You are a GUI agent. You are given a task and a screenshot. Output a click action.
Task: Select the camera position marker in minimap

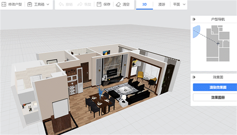pyautogui.click(x=218, y=44)
